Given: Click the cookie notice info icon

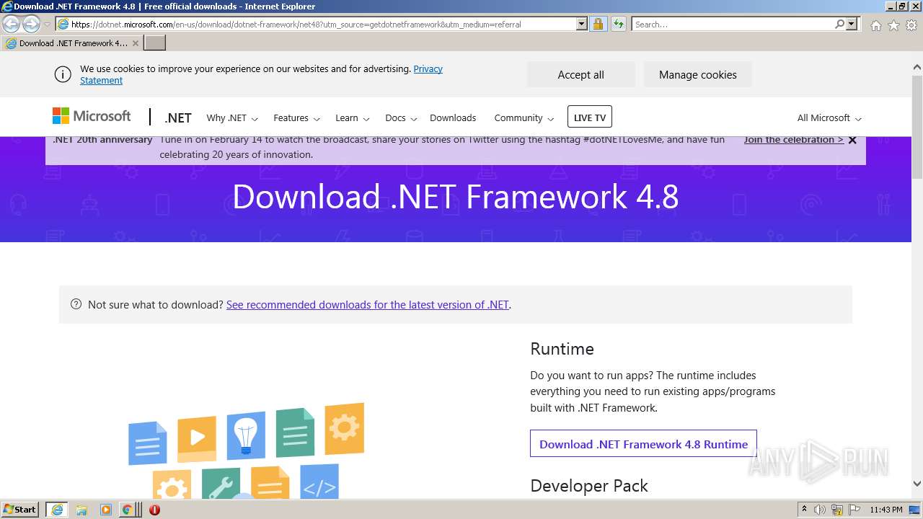Looking at the screenshot, I should click(63, 74).
